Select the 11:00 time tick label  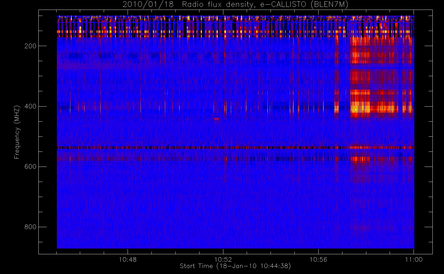(x=414, y=259)
